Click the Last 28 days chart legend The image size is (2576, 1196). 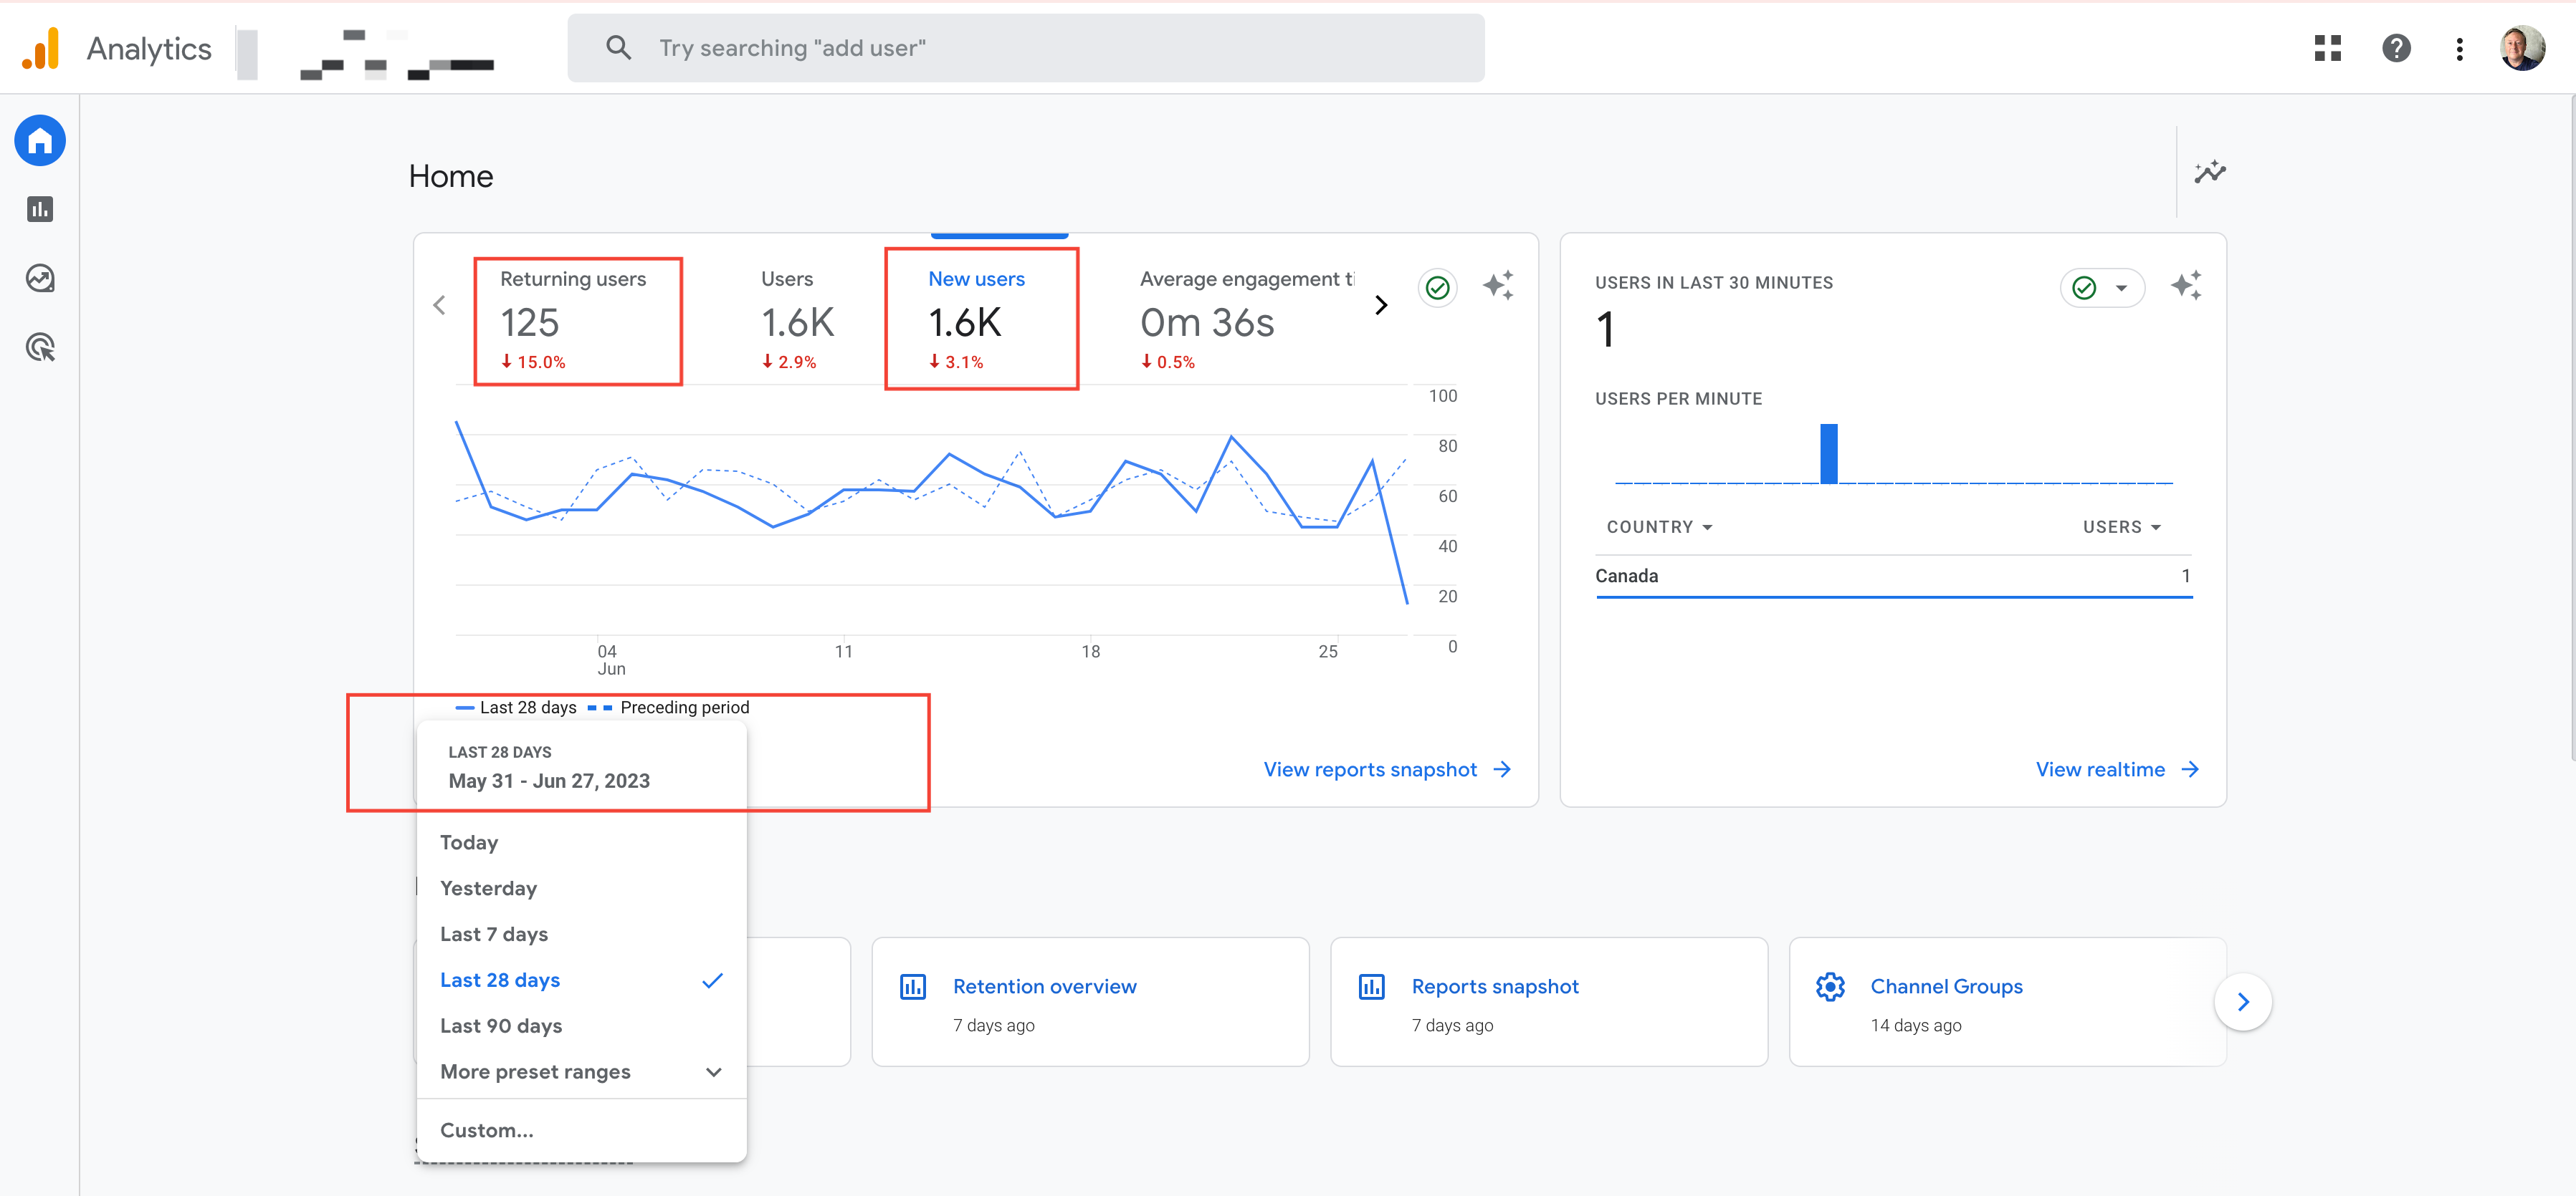click(x=516, y=708)
